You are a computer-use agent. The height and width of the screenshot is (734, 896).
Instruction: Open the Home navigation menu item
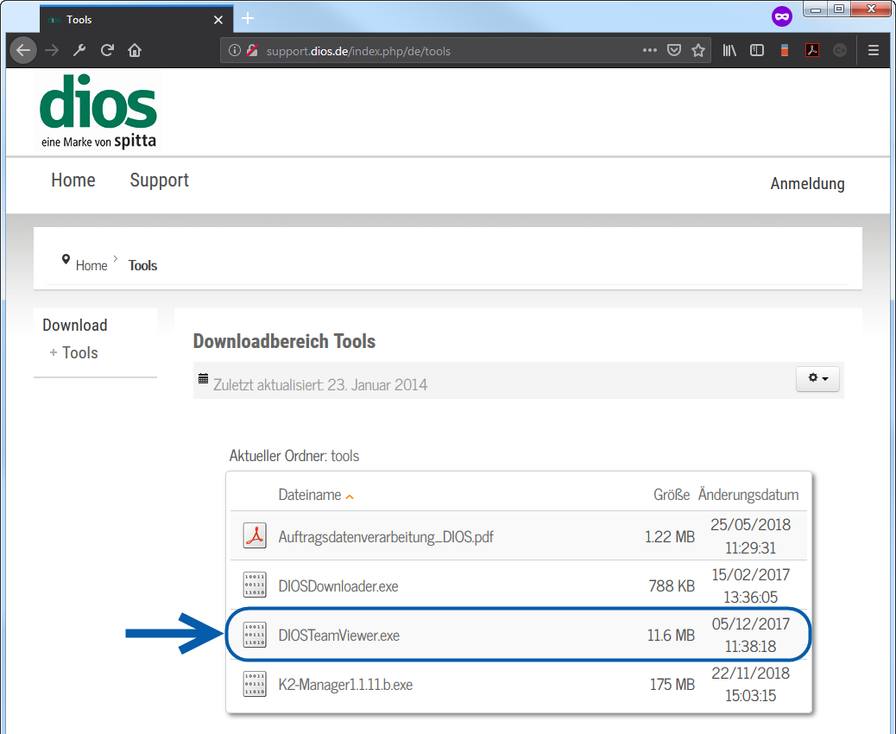pos(73,180)
